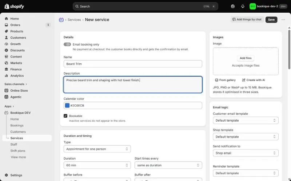Open the Start times every dropdown
Screen dimensions: 291x181
168,165
